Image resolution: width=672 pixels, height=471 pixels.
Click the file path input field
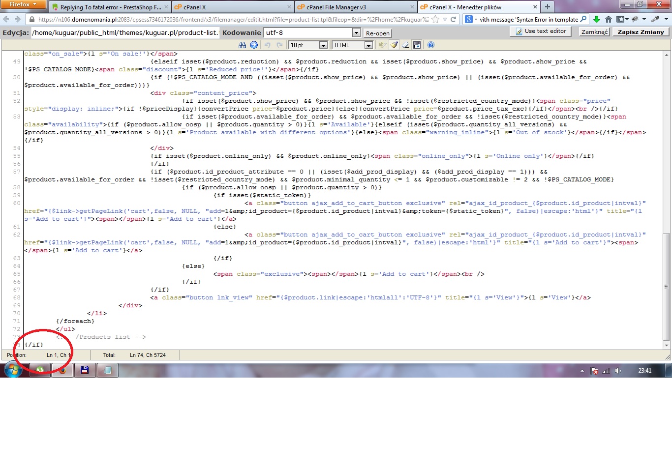125,32
